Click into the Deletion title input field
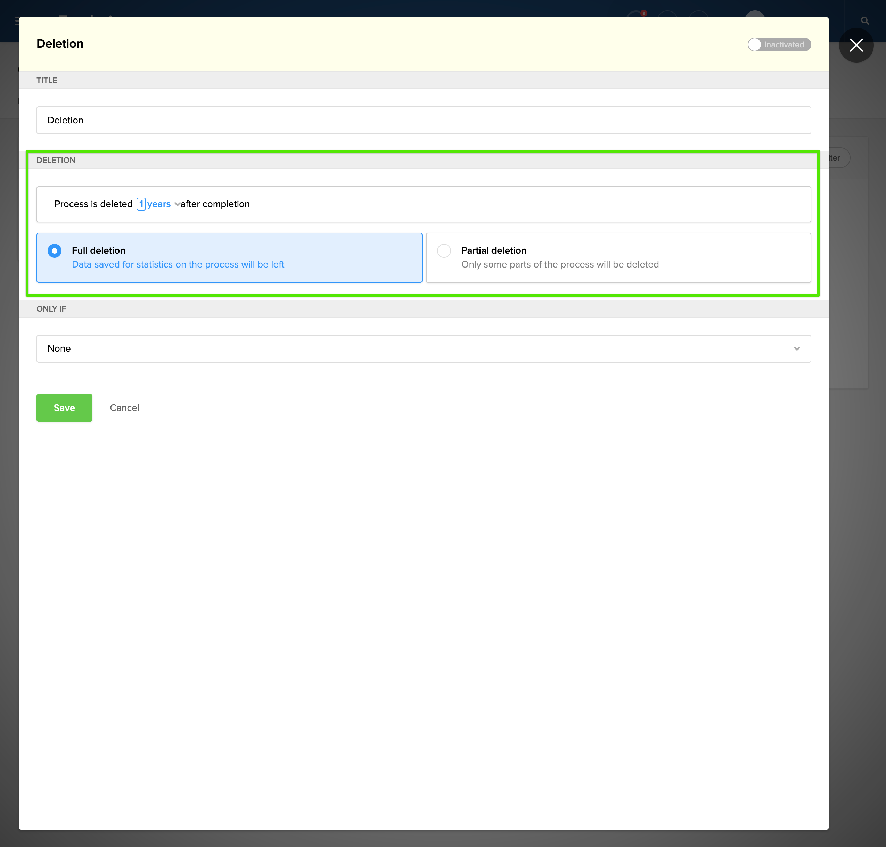Screen dimensions: 886x847 tap(423, 120)
